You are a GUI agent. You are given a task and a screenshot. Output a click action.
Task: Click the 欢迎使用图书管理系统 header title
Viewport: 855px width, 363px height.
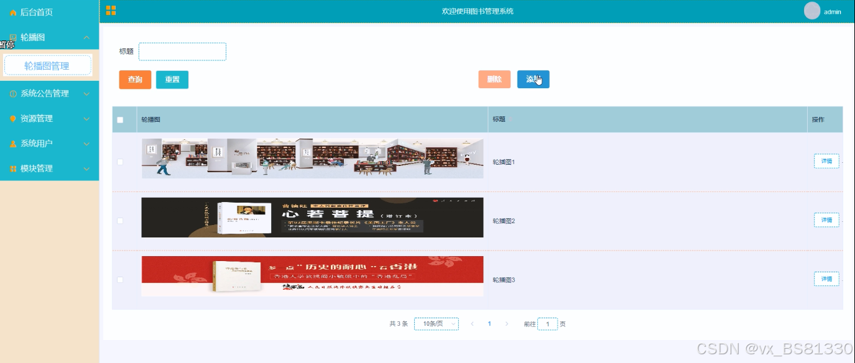click(478, 11)
